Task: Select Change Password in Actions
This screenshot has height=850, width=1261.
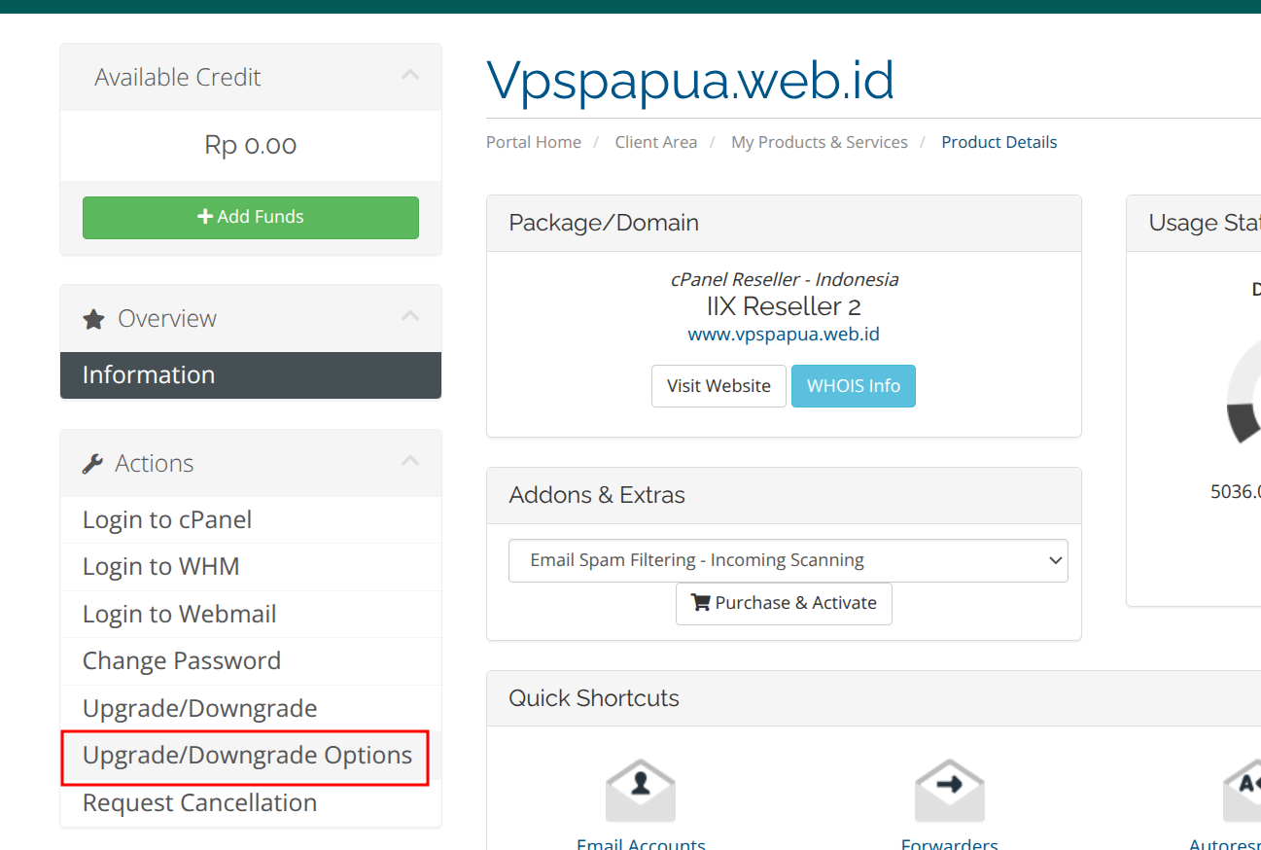Action: click(182, 661)
